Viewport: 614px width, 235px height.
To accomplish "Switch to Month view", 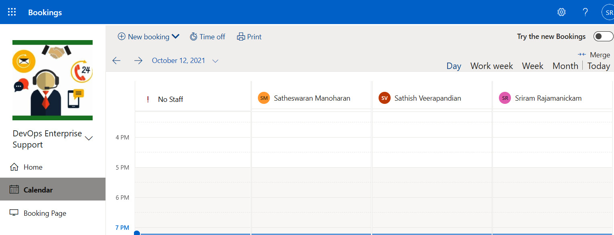I will click(565, 66).
